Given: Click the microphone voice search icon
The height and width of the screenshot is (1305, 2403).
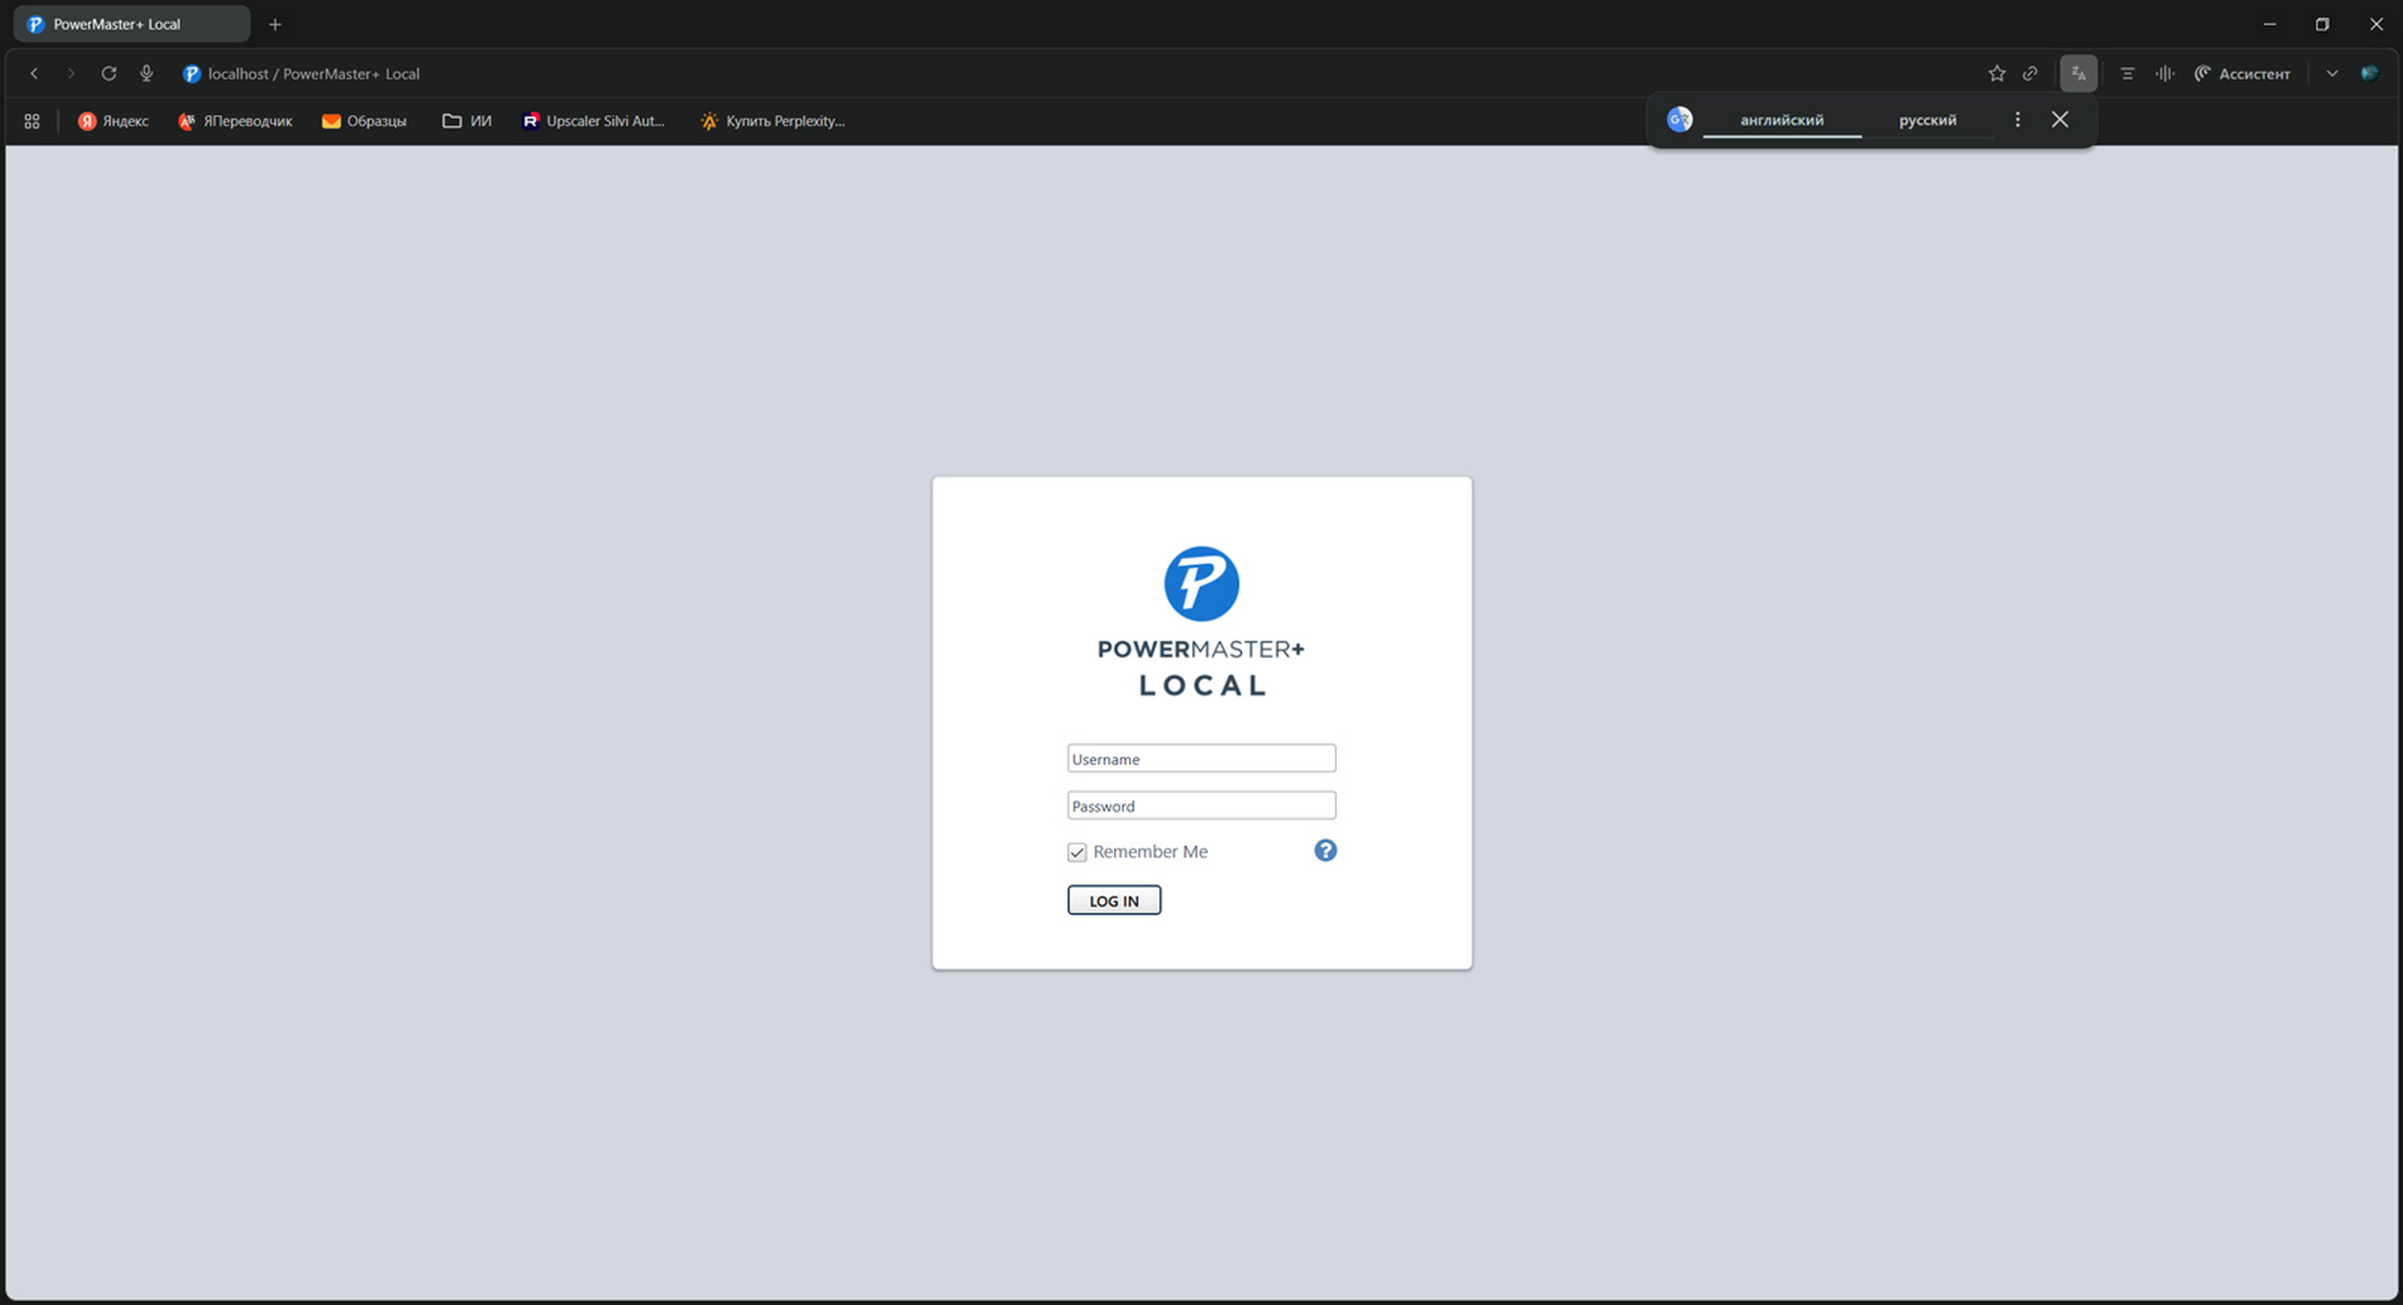Looking at the screenshot, I should 147,73.
